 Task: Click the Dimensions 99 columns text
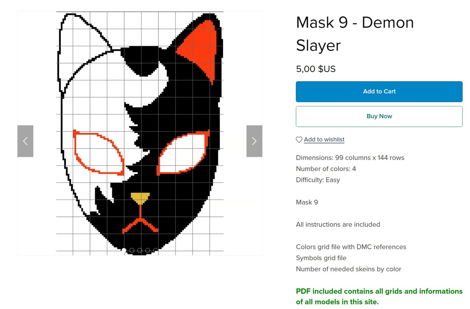[350, 158]
